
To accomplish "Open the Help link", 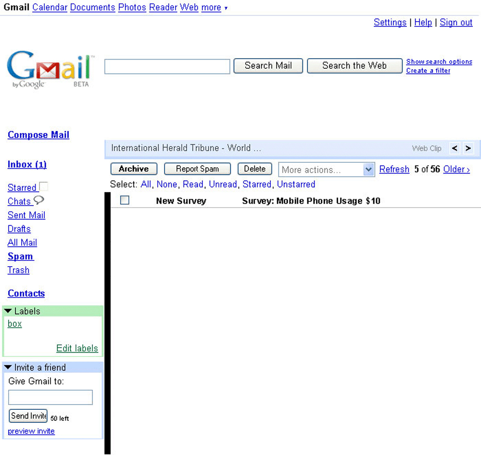I will coord(423,22).
